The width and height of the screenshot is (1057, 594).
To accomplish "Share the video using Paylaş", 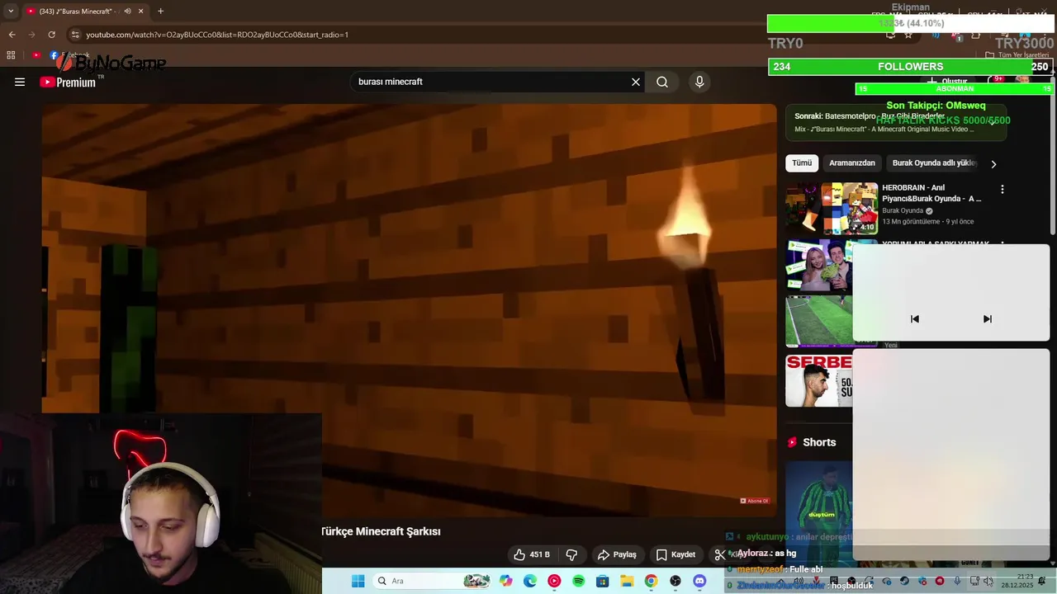I will coord(618,554).
